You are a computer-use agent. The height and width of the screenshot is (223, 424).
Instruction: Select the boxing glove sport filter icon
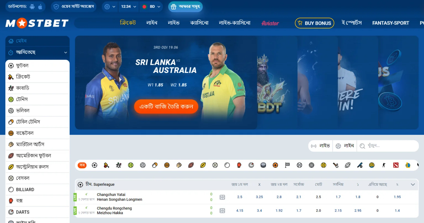(x=239, y=165)
